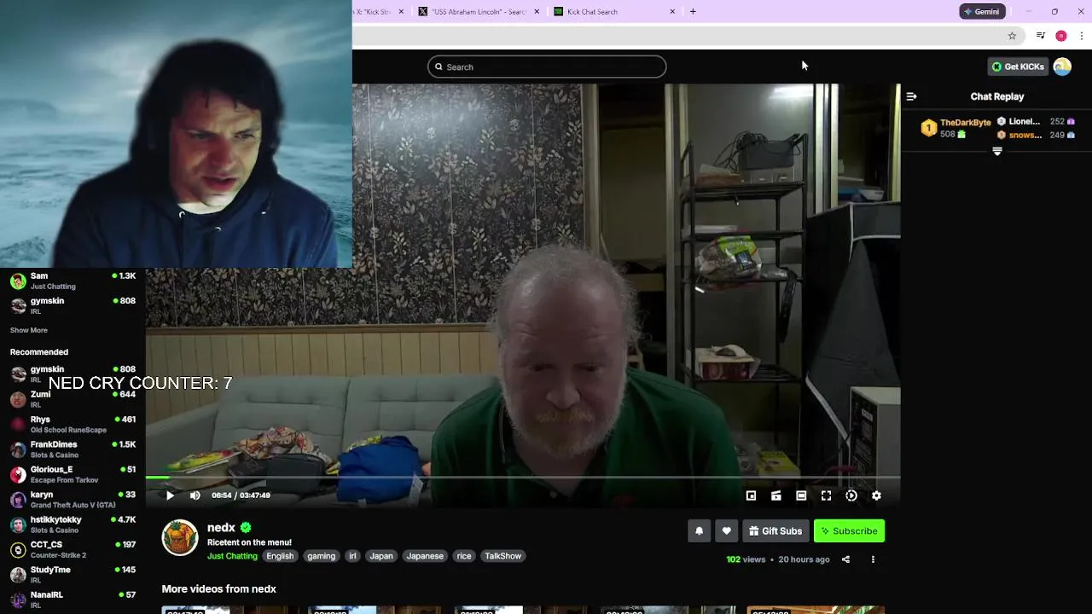Click Gift Subs button
1092x614 pixels.
click(x=775, y=531)
